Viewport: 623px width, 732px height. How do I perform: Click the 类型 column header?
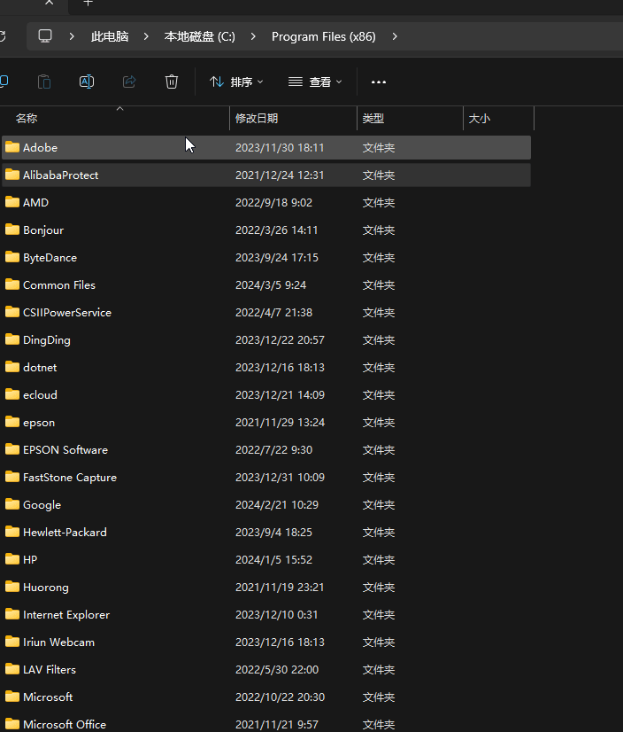pos(373,118)
